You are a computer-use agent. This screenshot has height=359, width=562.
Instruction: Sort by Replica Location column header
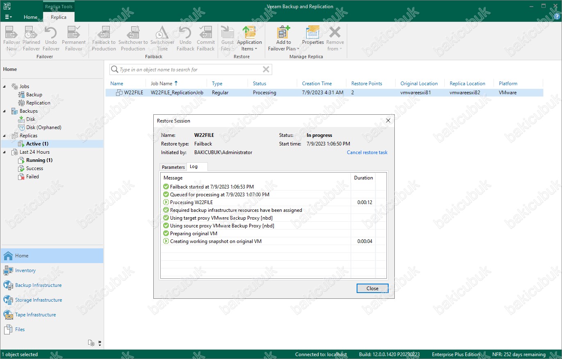tap(467, 84)
